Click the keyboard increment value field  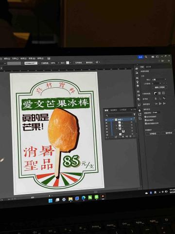(156, 113)
